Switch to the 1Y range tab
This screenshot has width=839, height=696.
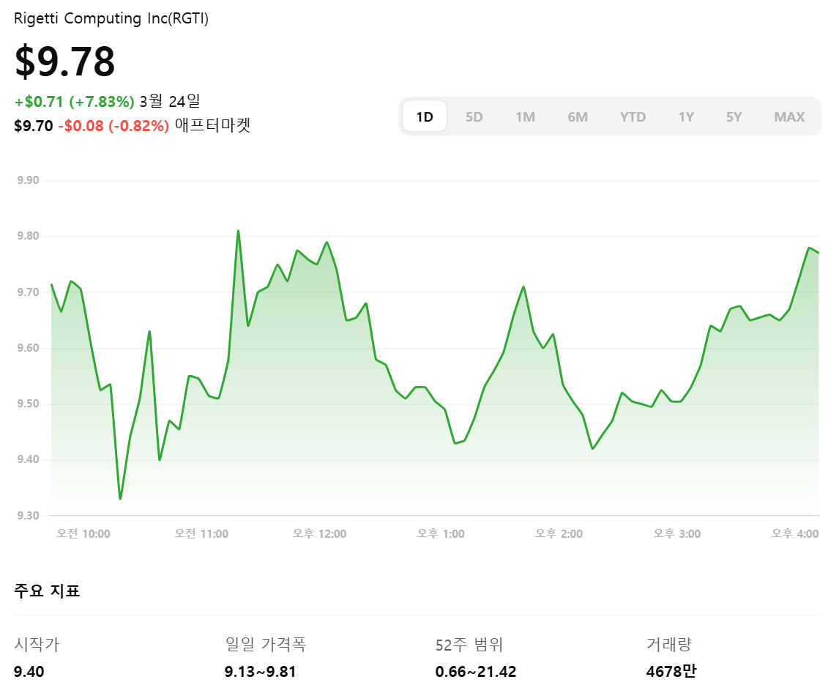686,116
